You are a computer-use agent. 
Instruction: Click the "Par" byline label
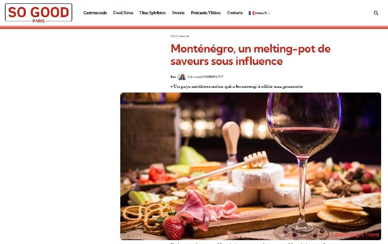pos(173,77)
